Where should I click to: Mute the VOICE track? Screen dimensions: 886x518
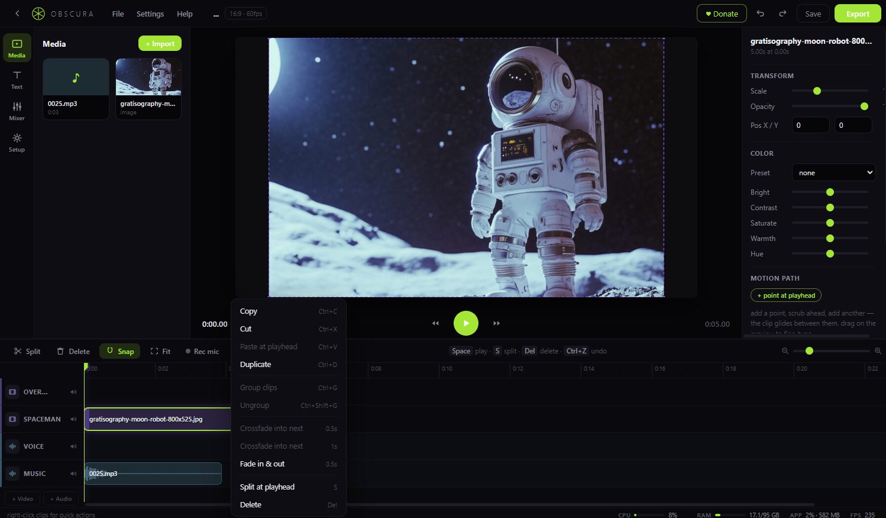coord(73,446)
